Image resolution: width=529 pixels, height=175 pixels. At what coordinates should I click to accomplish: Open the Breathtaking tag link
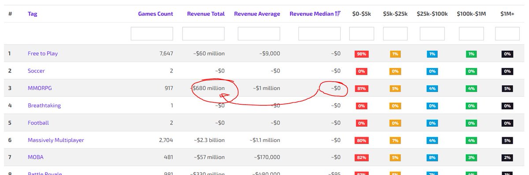[44, 106]
